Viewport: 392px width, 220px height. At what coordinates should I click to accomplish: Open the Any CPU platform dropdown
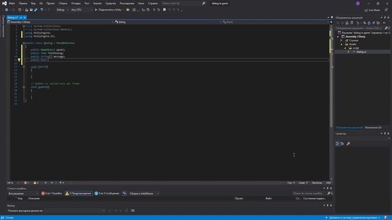[81, 10]
